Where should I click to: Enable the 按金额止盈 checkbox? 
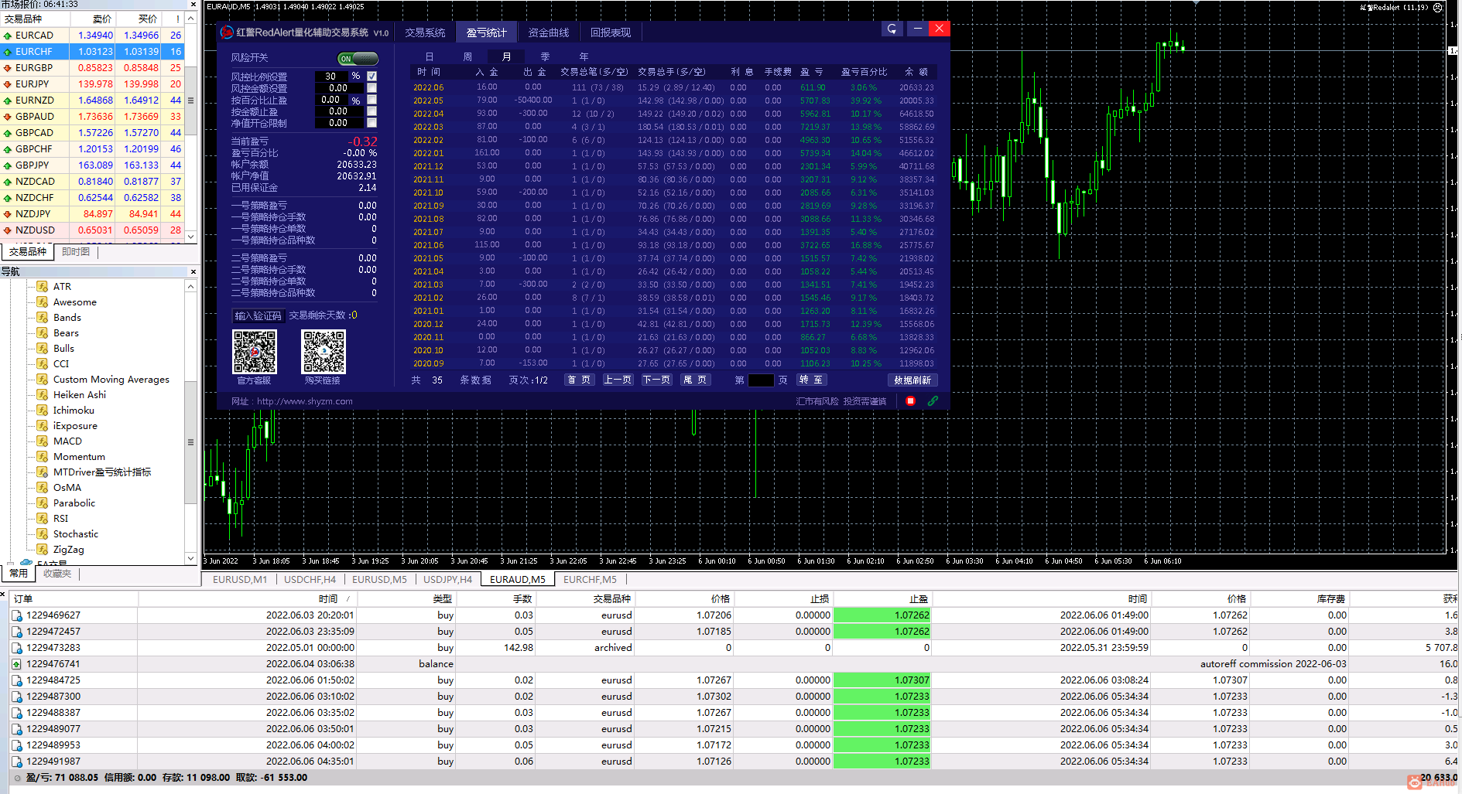point(371,111)
